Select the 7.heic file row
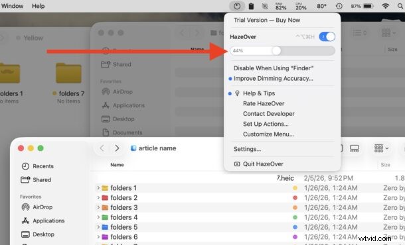Viewport: 405px width, 245px height. 250,178
